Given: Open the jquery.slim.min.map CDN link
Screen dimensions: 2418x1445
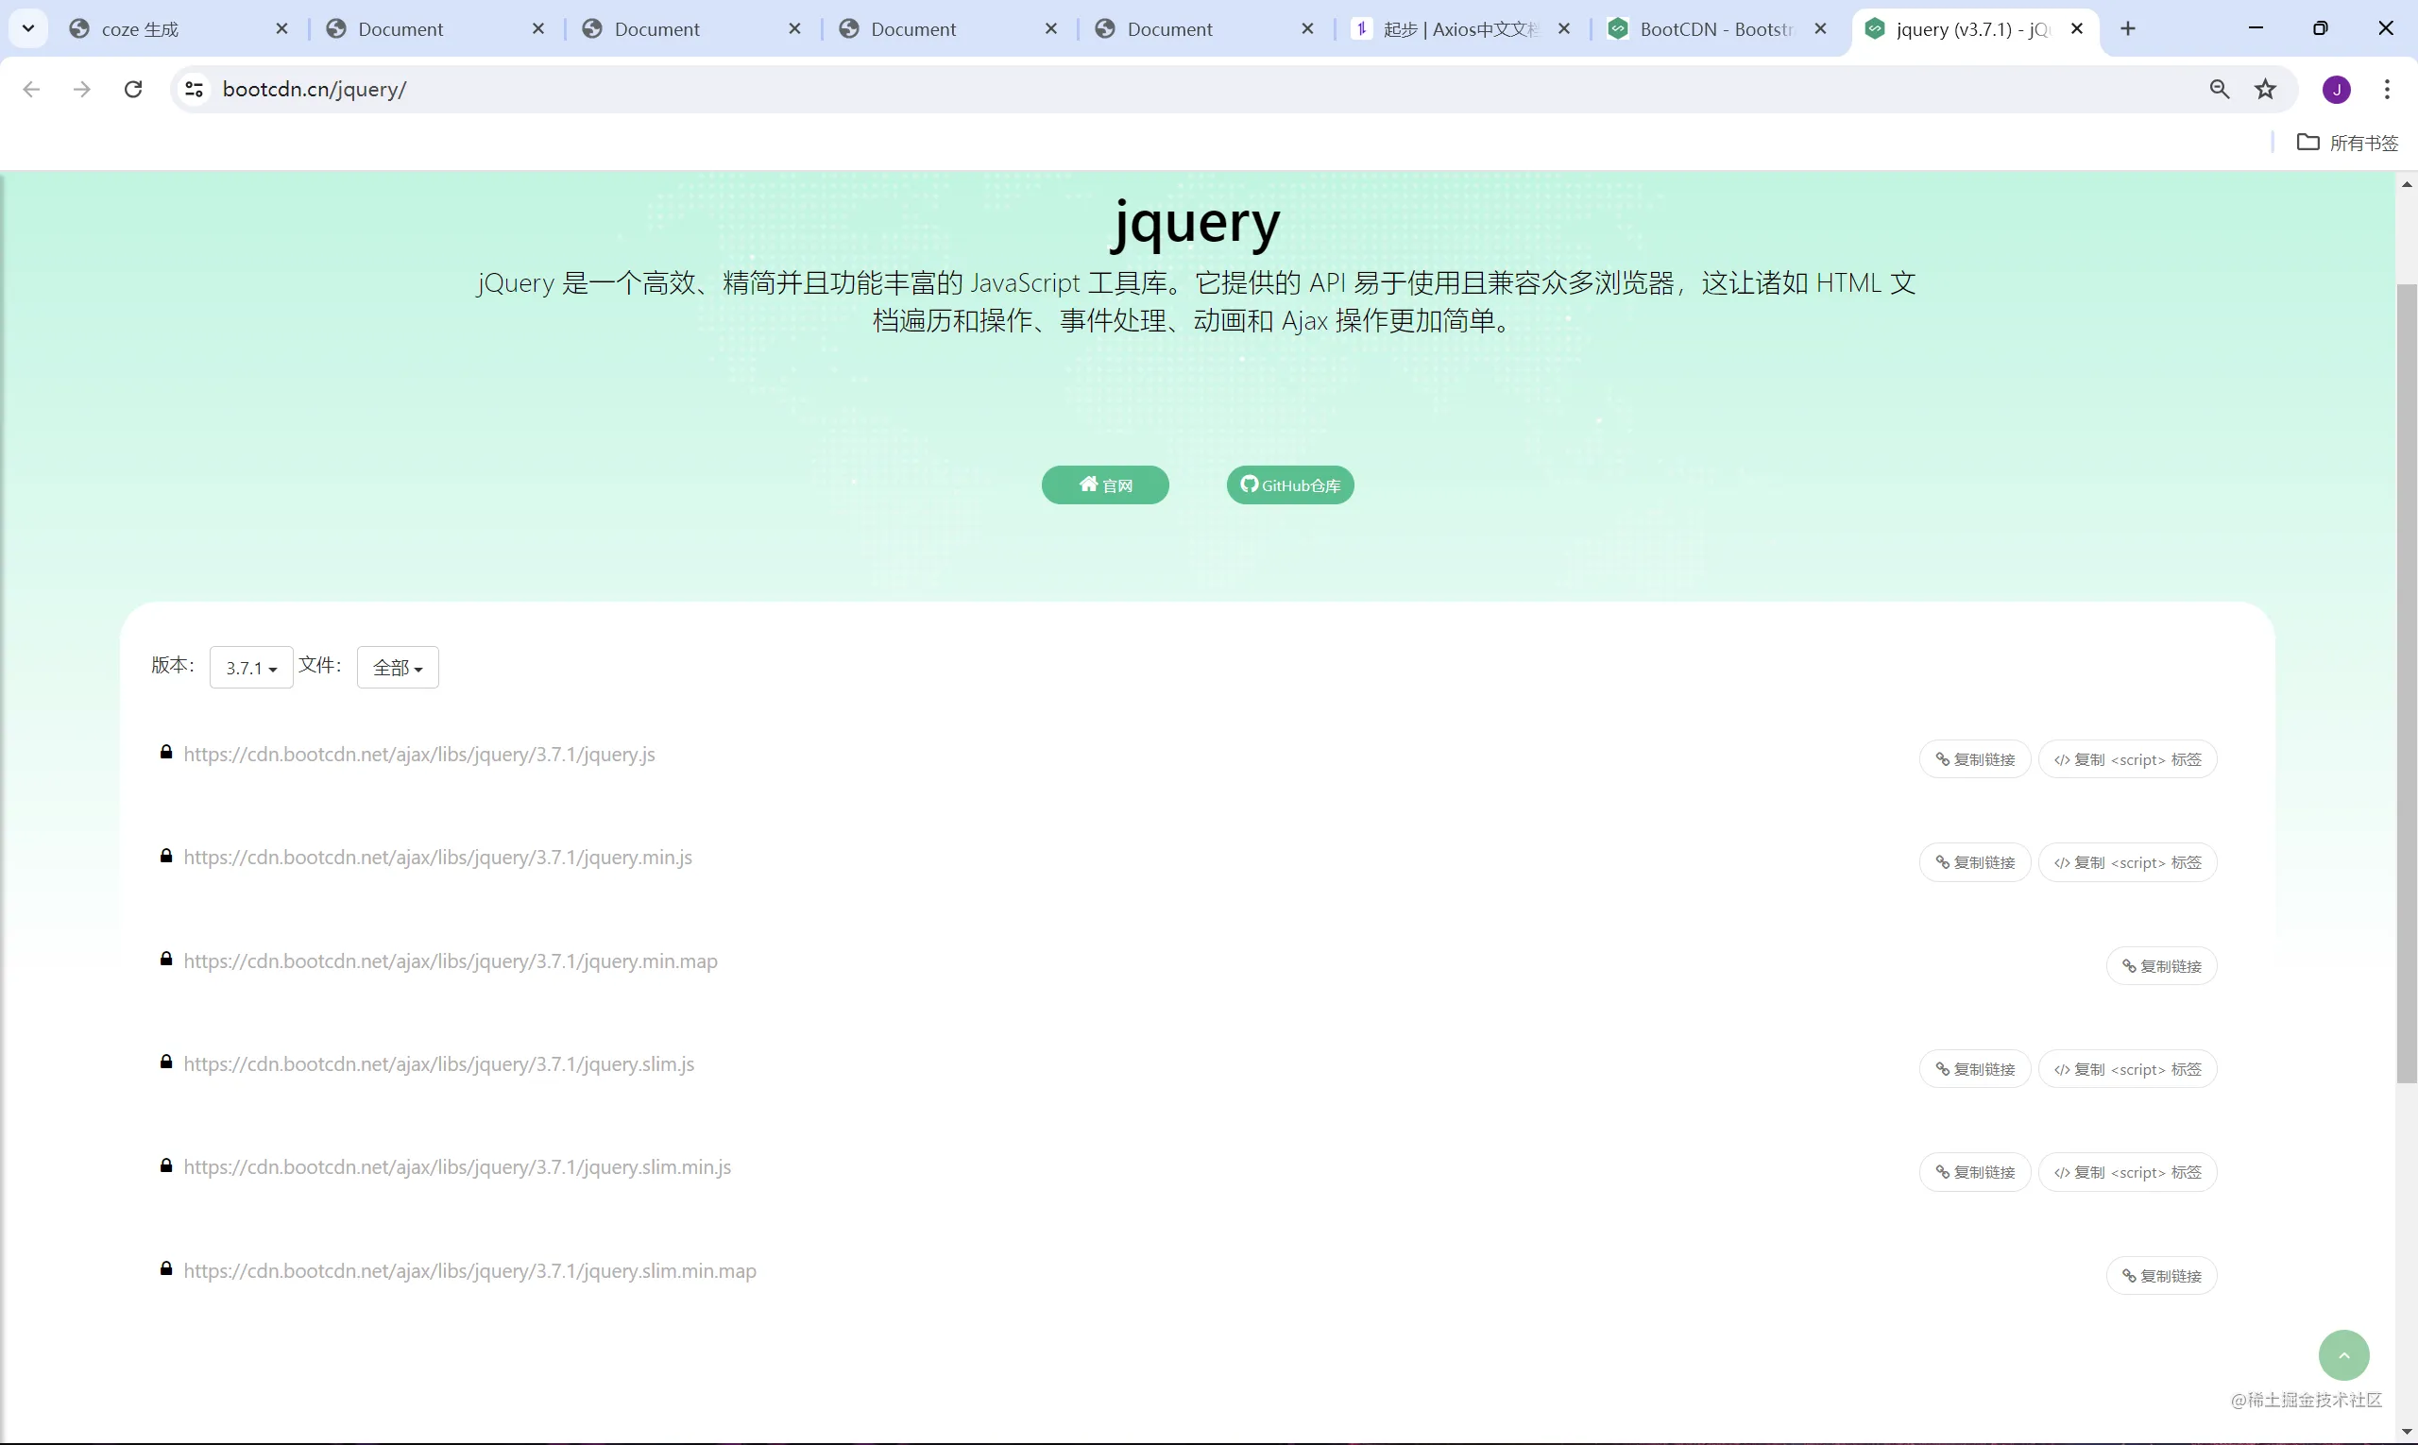Looking at the screenshot, I should [x=470, y=1270].
